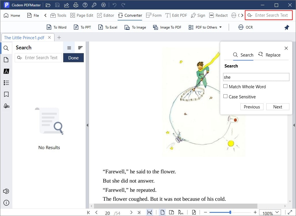Open the File menu
The width and height of the screenshot is (296, 216).
(x=33, y=15)
